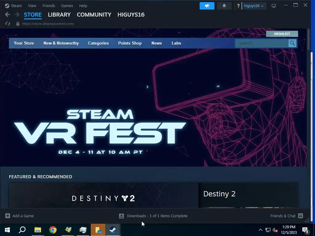This screenshot has height=236, width=315.
Task: Reload the store page icon
Action: coord(8,24)
